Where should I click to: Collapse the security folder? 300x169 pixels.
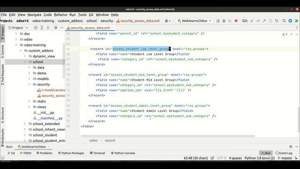[29, 84]
